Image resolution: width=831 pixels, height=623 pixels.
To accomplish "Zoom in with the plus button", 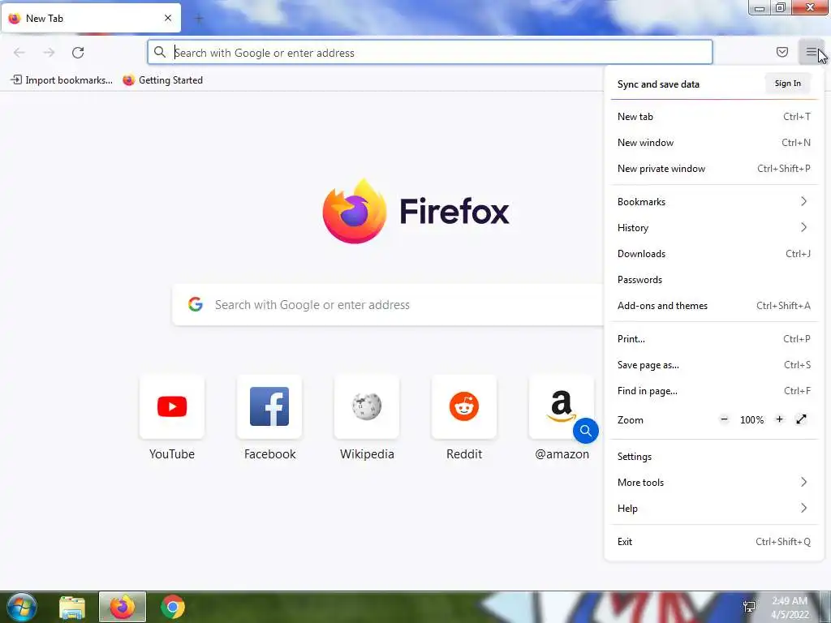I will [x=779, y=419].
